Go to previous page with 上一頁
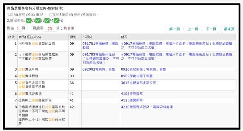The image size is (243, 131). coord(193,29)
